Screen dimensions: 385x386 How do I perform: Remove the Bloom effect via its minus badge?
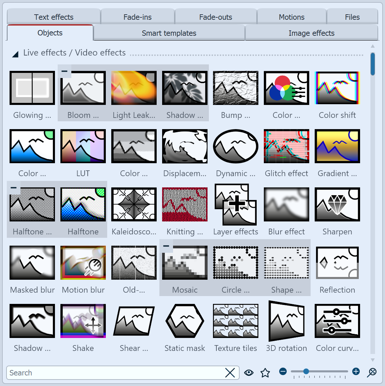[x=64, y=72]
